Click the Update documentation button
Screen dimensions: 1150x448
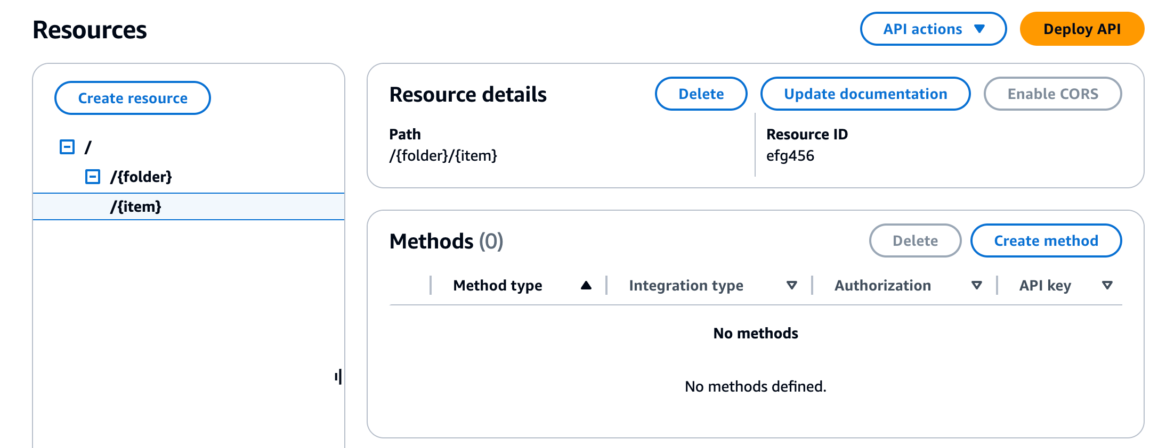click(x=865, y=94)
